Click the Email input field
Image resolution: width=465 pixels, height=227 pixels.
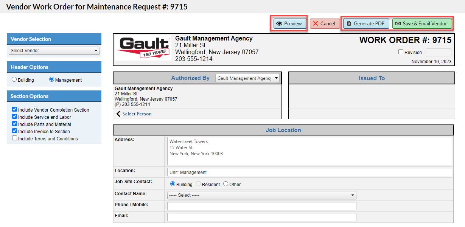click(x=262, y=217)
